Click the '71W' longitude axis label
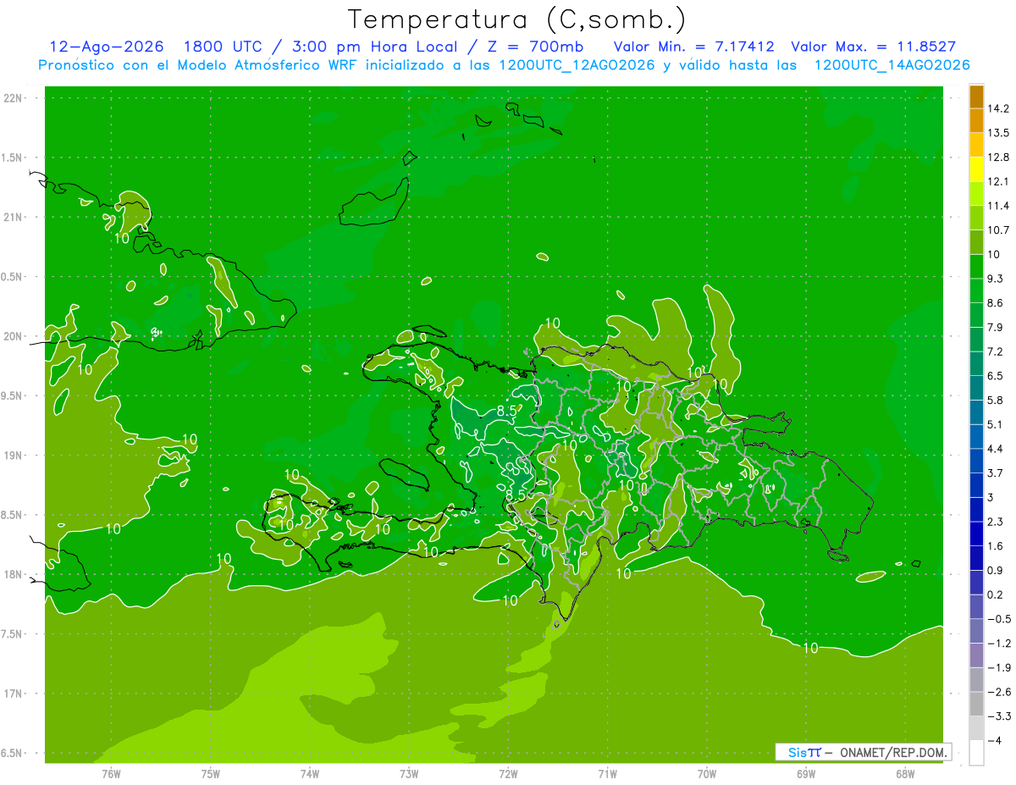This screenshot has height=785, width=1016. pos(607,773)
